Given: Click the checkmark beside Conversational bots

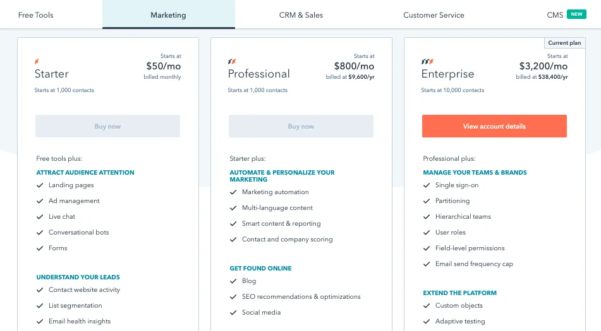Looking at the screenshot, I should click(x=40, y=232).
